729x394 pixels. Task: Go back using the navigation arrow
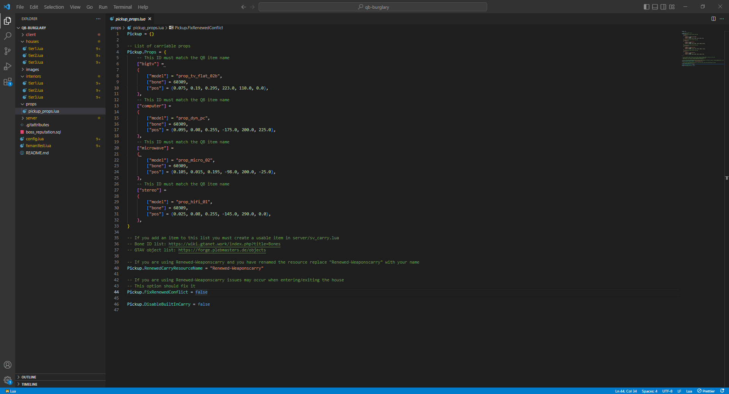(244, 7)
